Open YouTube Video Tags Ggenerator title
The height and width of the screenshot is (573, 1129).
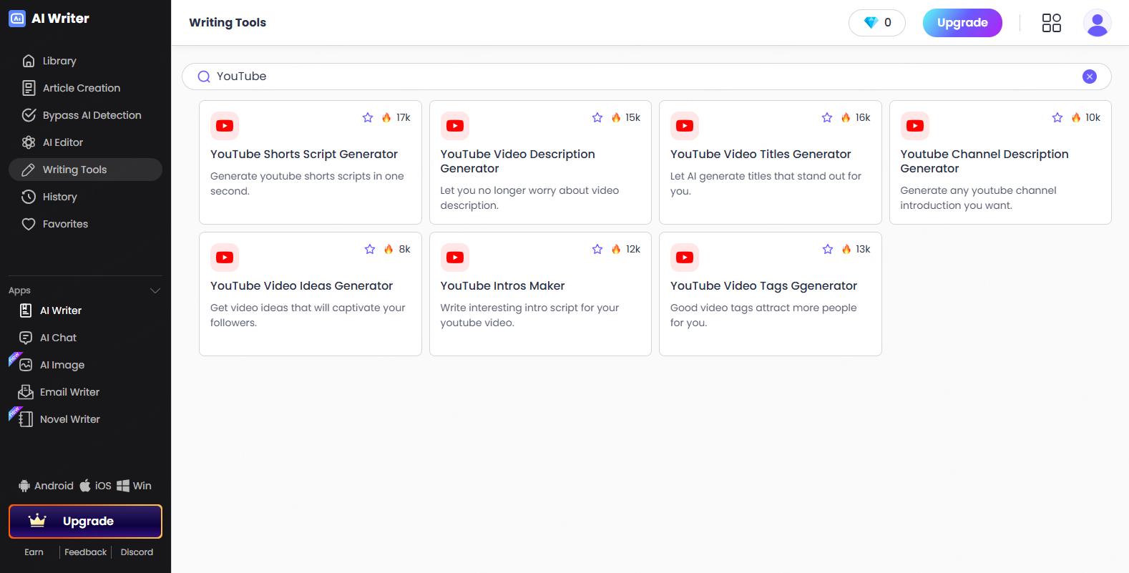[763, 286]
